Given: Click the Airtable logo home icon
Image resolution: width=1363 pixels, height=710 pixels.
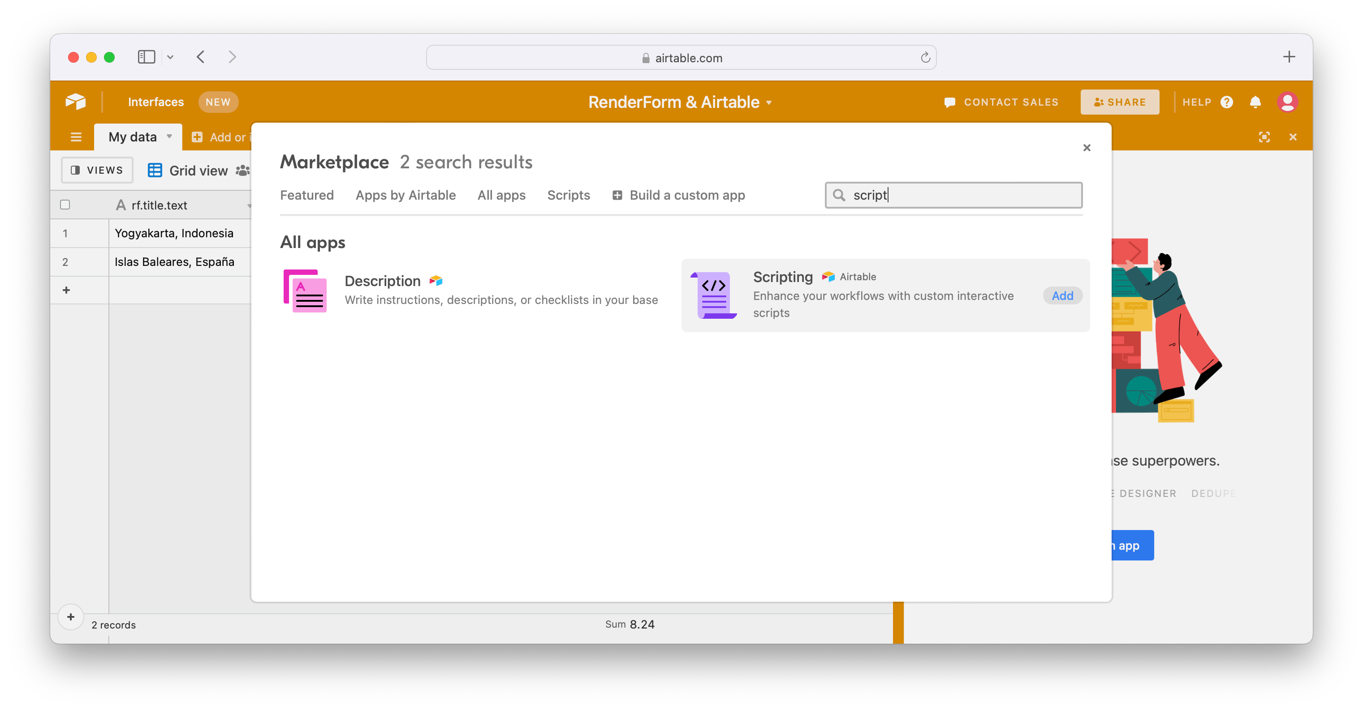Looking at the screenshot, I should [x=76, y=102].
